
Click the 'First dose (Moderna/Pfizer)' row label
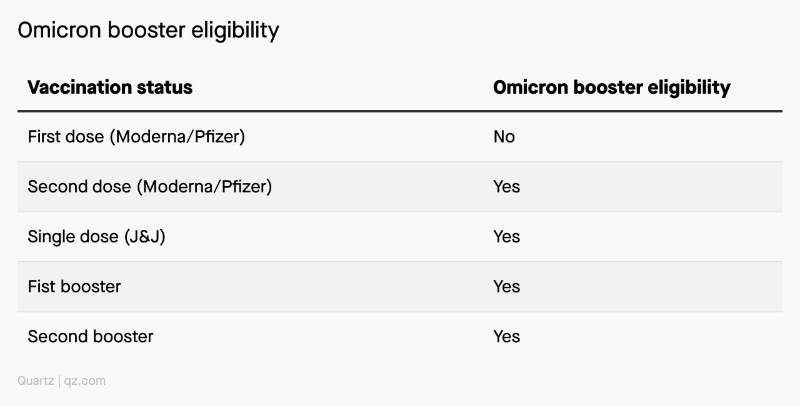(136, 137)
